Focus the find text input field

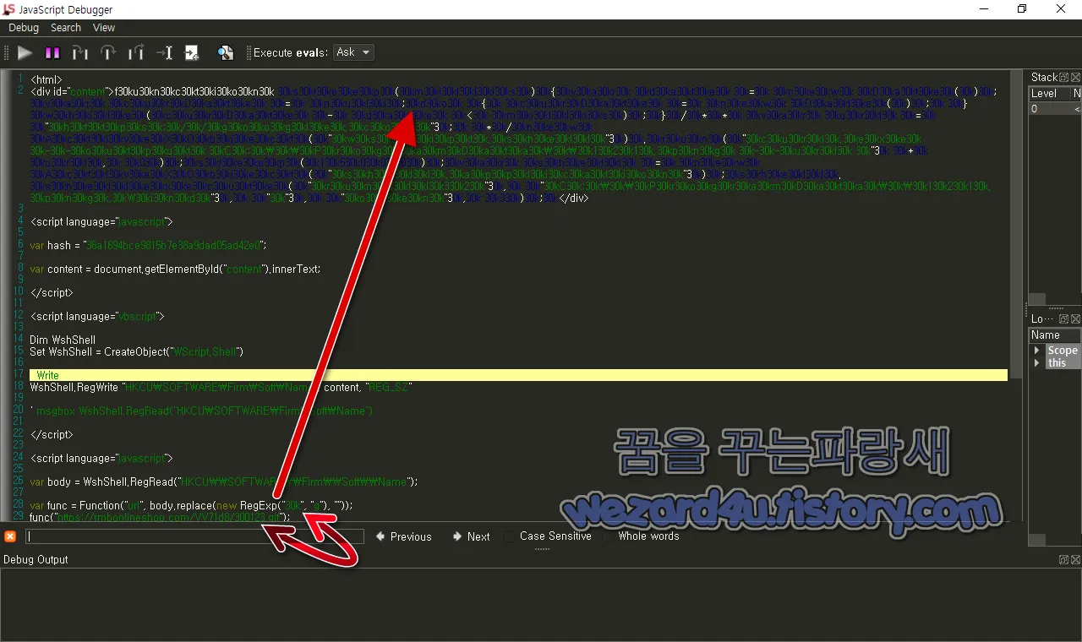(193, 536)
